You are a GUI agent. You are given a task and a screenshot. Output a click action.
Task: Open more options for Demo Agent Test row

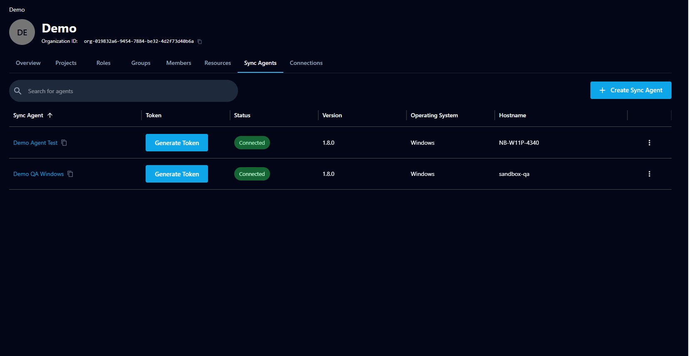[x=649, y=143]
